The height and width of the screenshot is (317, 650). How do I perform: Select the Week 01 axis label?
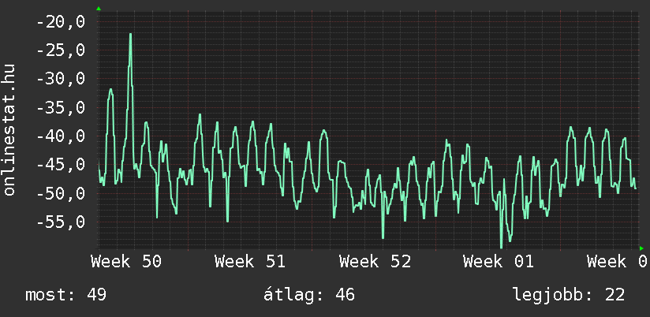(x=499, y=262)
